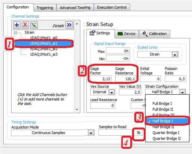Click the Lead Resistance field
Viewport: 192px width, 154px height.
tap(103, 106)
